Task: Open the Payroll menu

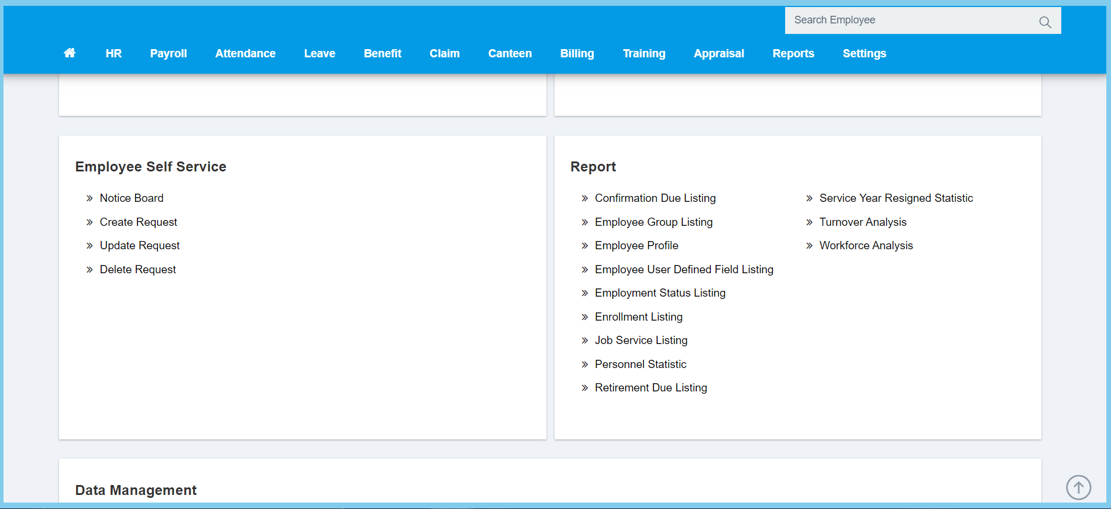Action: [x=168, y=53]
